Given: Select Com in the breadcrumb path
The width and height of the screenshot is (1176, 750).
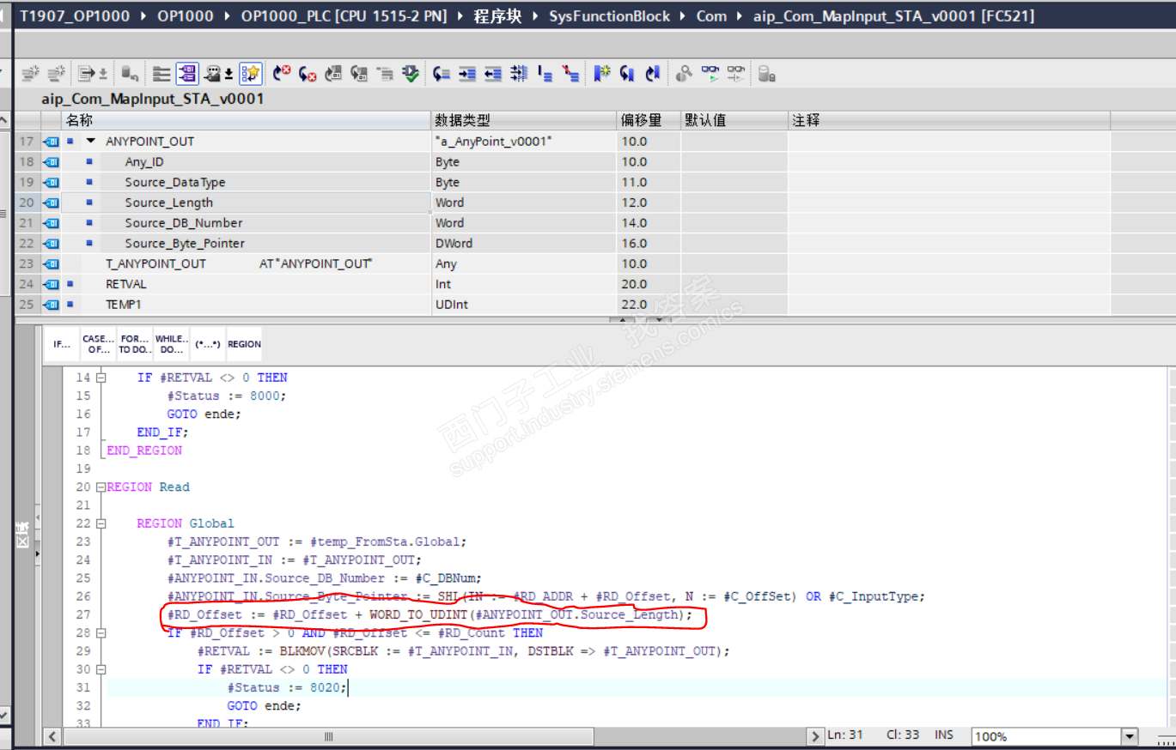Looking at the screenshot, I should click(x=711, y=16).
